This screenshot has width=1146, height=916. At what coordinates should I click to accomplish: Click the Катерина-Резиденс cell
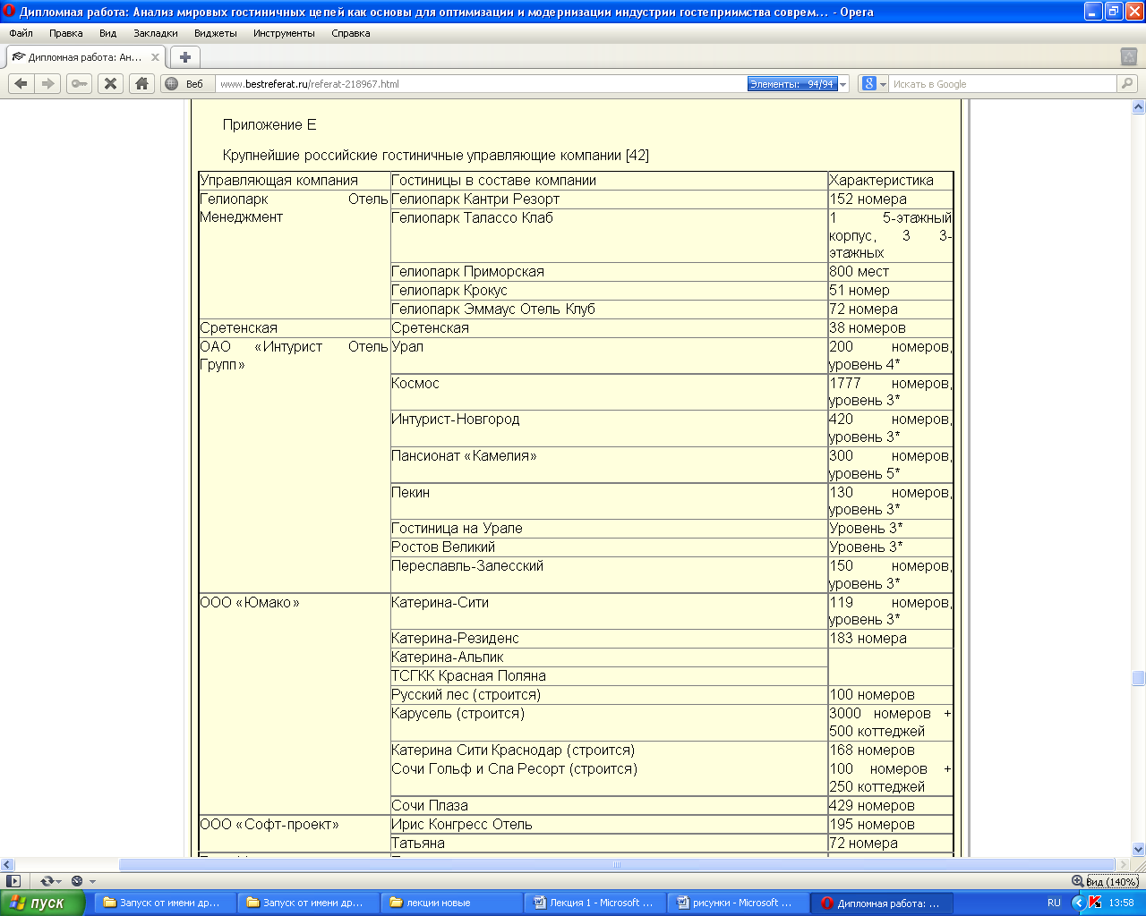pos(609,639)
